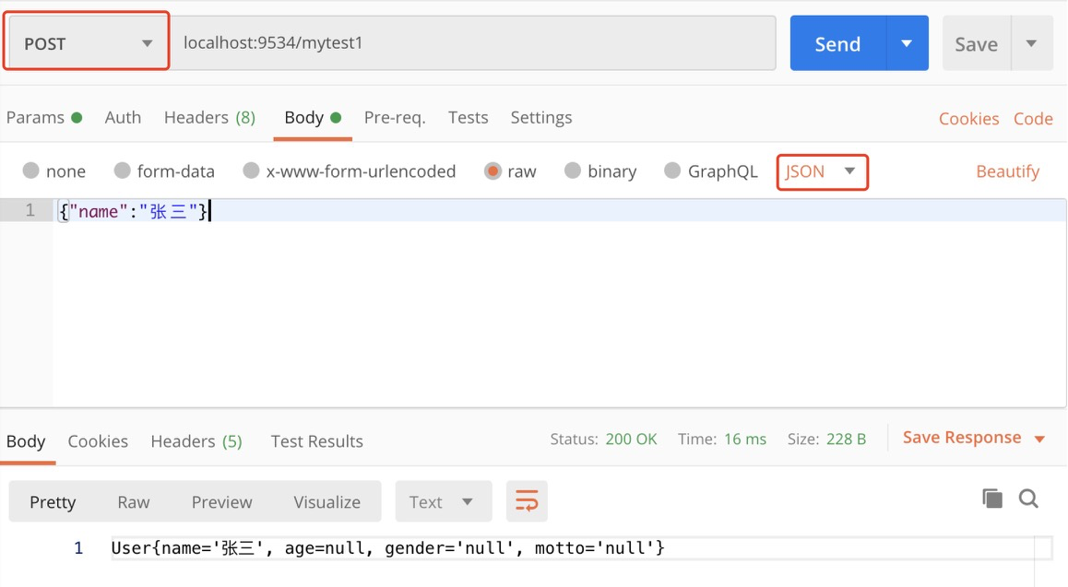Expand the Save options dropdown arrow
This screenshot has width=1068, height=587.
click(x=1031, y=43)
